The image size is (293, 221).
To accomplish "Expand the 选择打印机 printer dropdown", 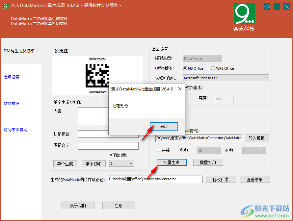I will coord(226,78).
